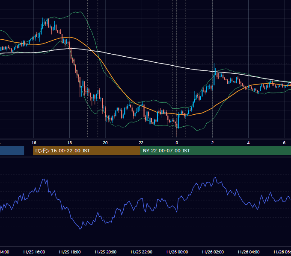
Task: Click the 11/25 16:00 date label
Action: tap(34, 252)
